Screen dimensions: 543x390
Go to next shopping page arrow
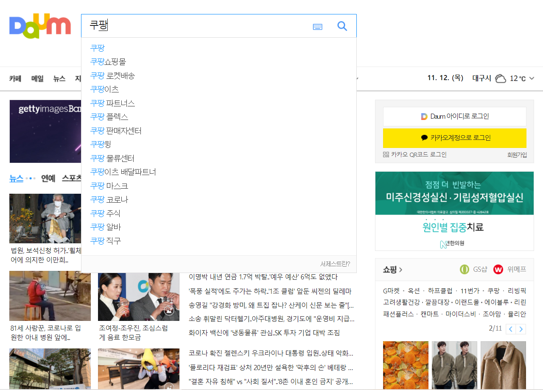(x=521, y=329)
